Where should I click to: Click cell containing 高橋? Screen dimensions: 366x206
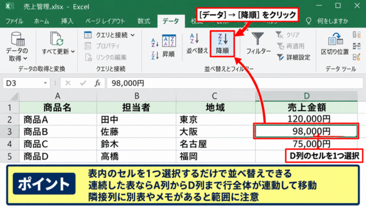[x=137, y=156]
